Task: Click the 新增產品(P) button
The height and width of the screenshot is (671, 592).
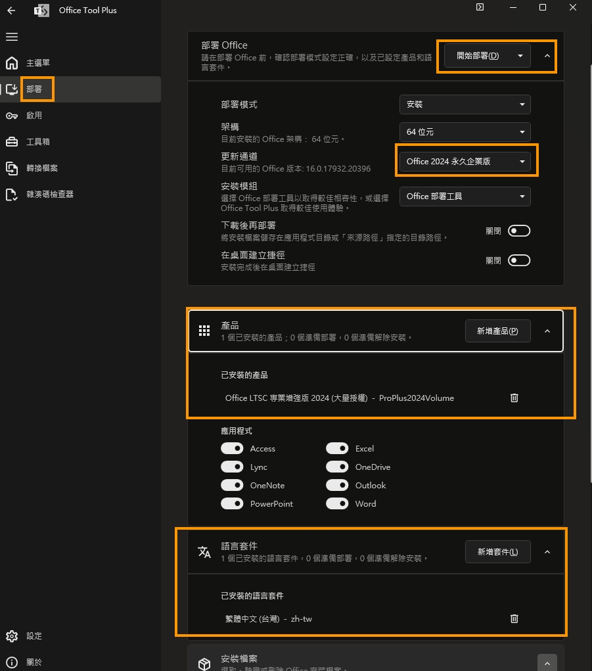Action: click(497, 331)
